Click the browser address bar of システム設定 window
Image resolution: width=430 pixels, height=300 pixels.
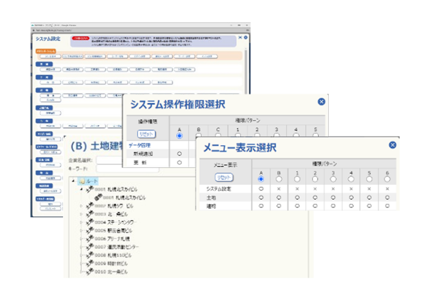[x=140, y=30]
